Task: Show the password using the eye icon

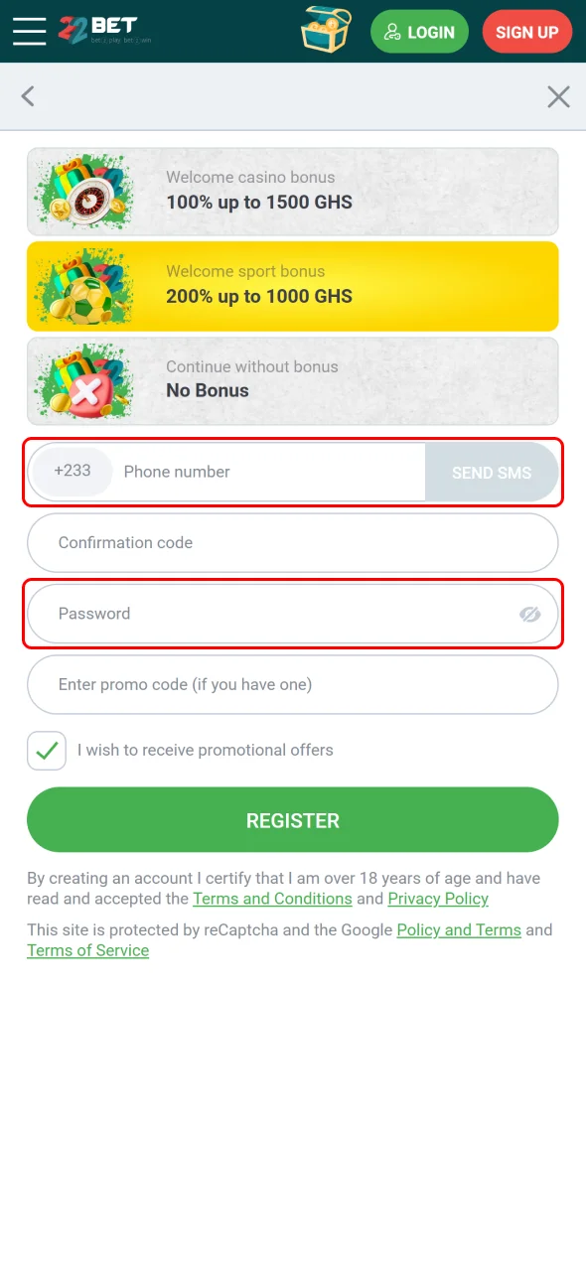Action: [529, 614]
